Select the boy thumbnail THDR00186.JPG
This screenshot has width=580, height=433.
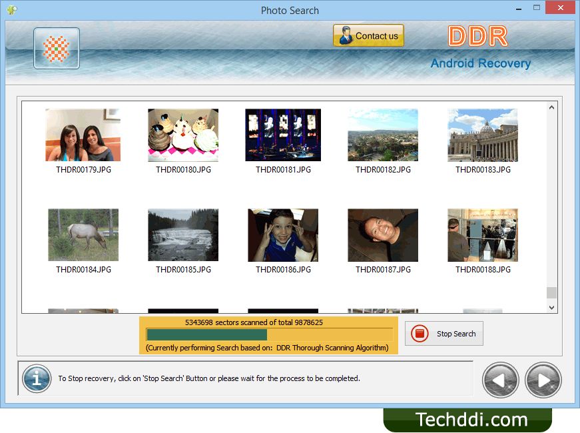click(283, 235)
